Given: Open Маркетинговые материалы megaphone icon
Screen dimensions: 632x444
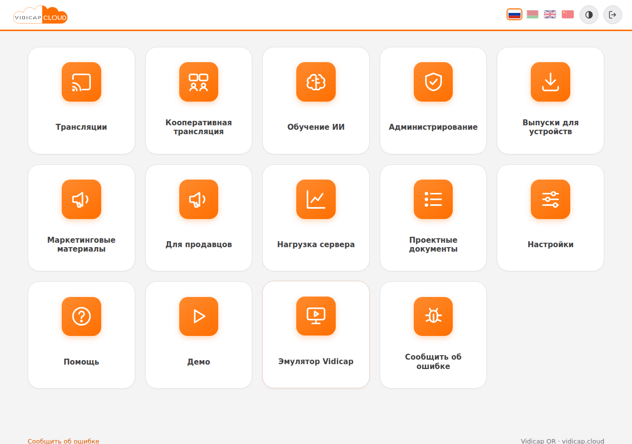Looking at the screenshot, I should point(81,199).
